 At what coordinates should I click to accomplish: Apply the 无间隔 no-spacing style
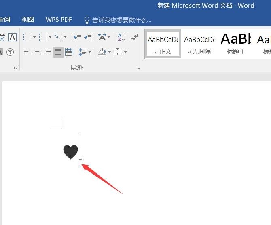(199, 44)
